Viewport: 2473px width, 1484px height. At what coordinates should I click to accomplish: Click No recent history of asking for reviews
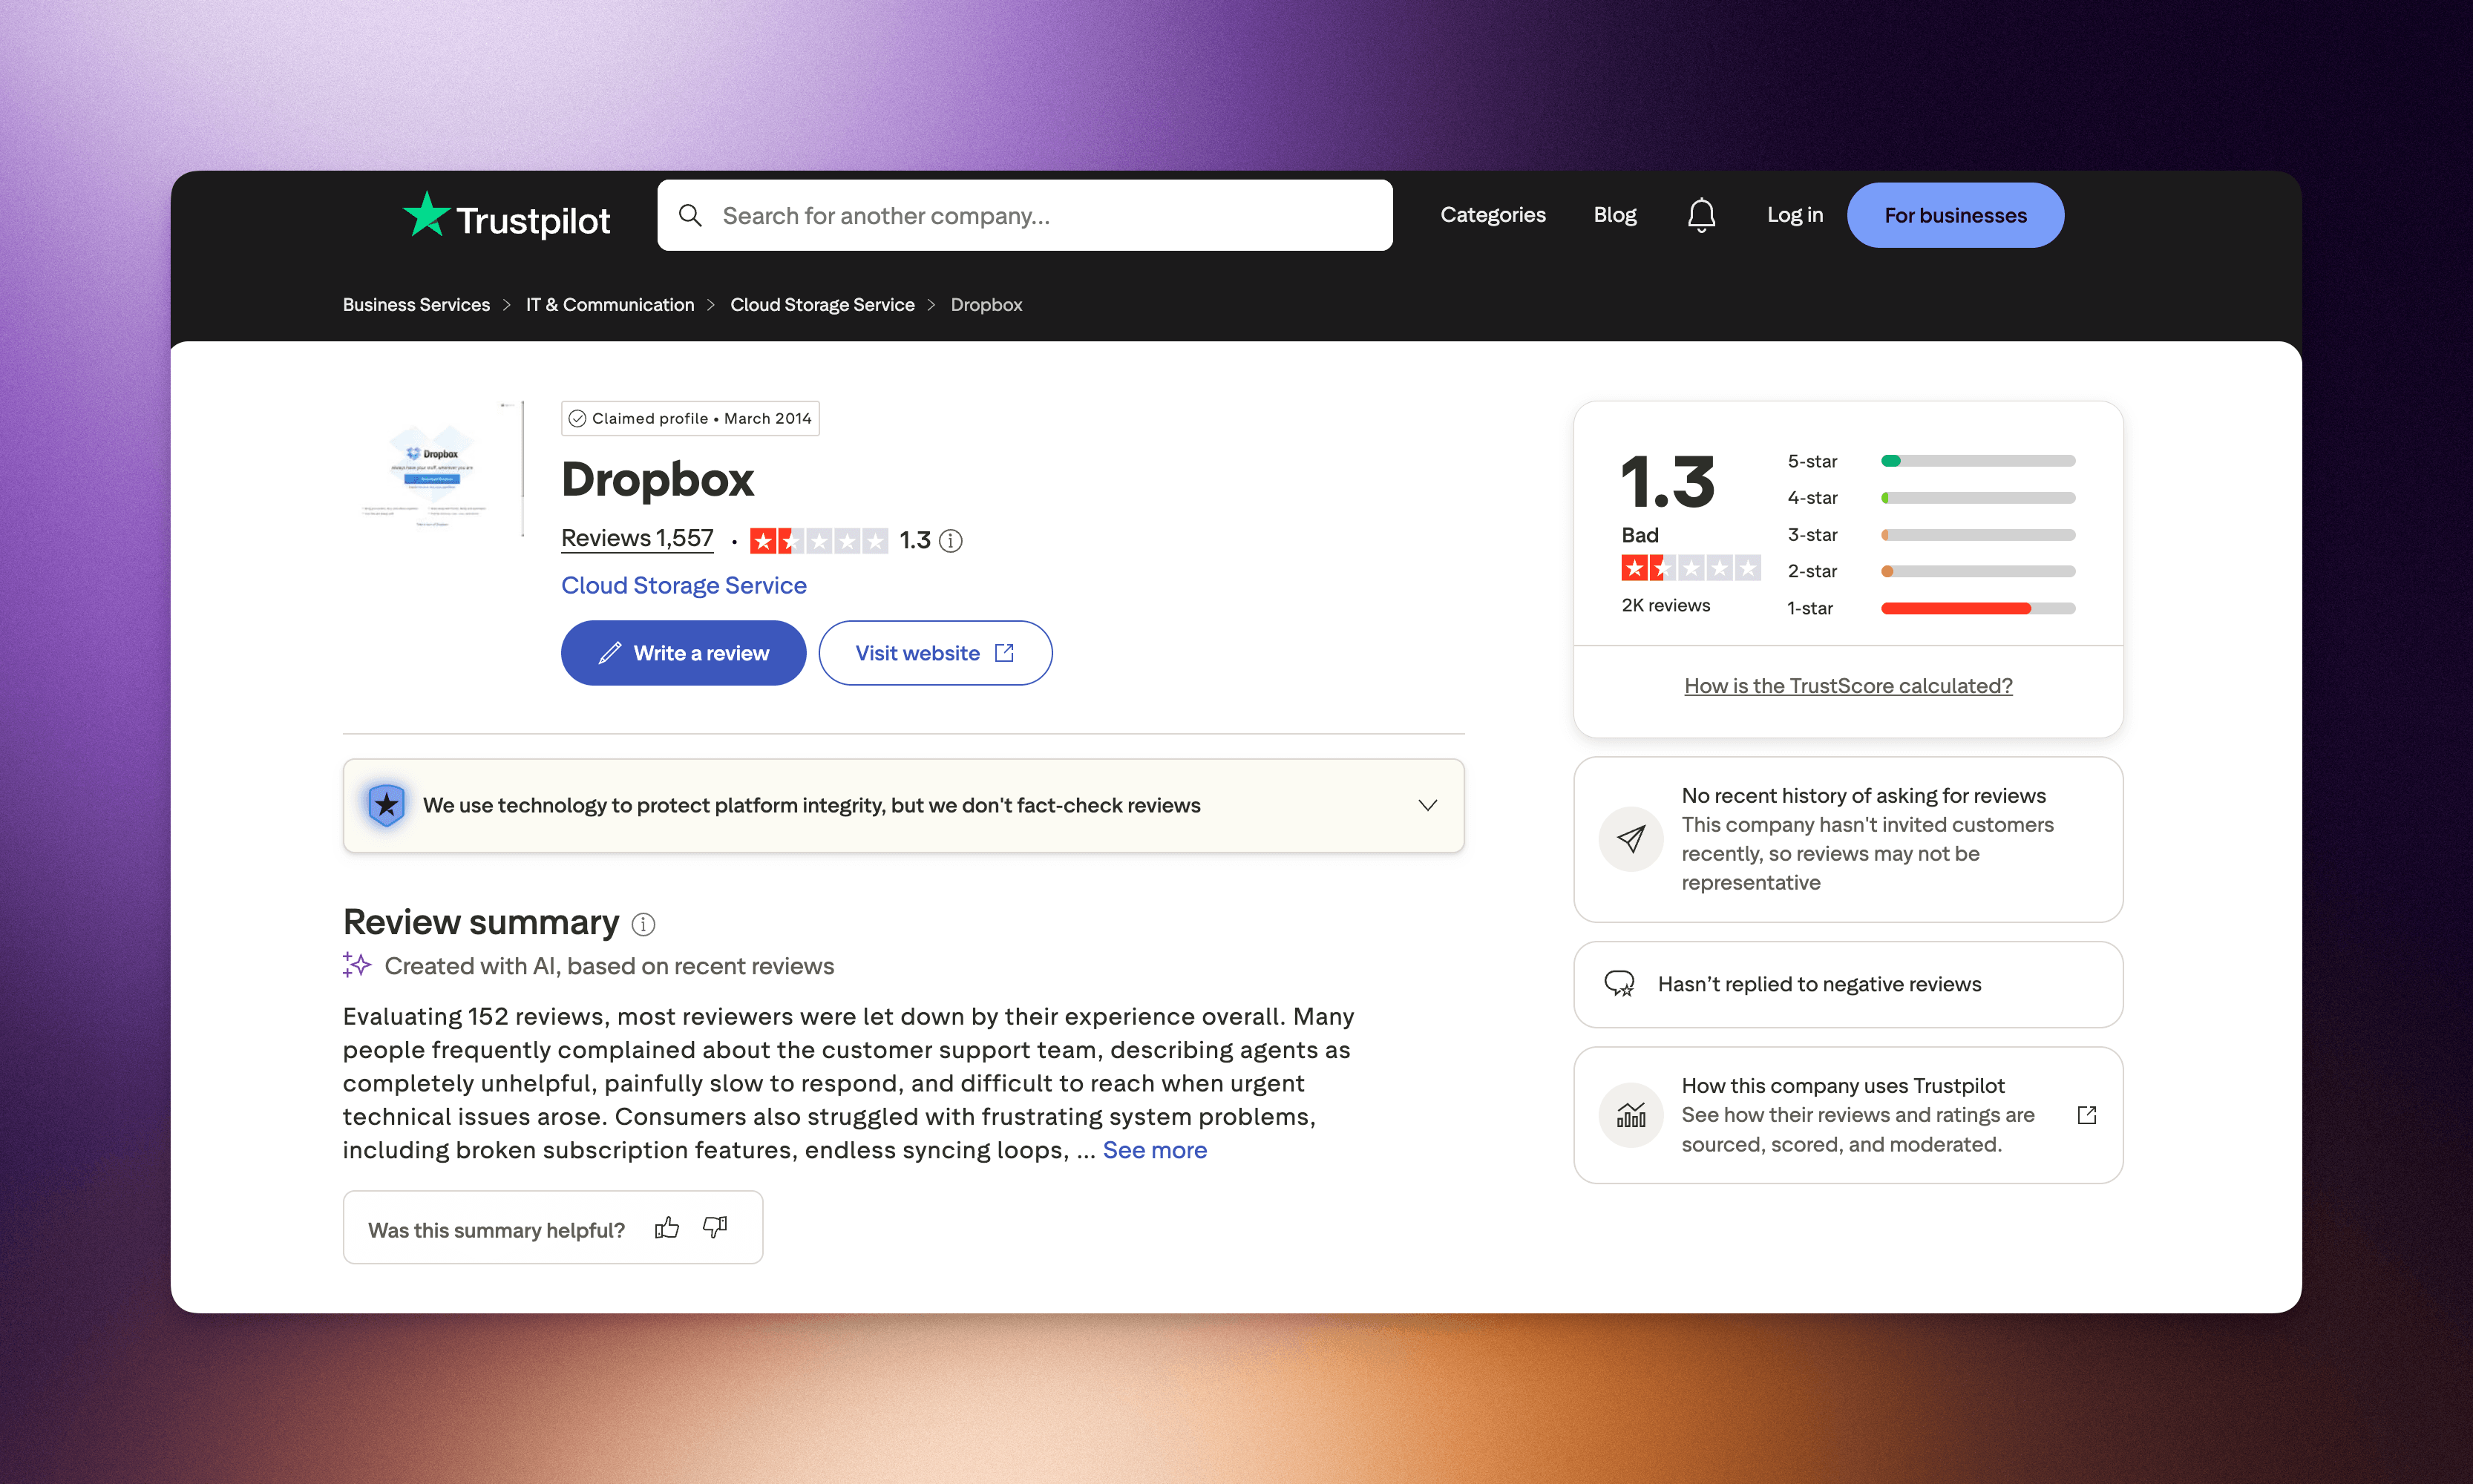(x=1863, y=796)
